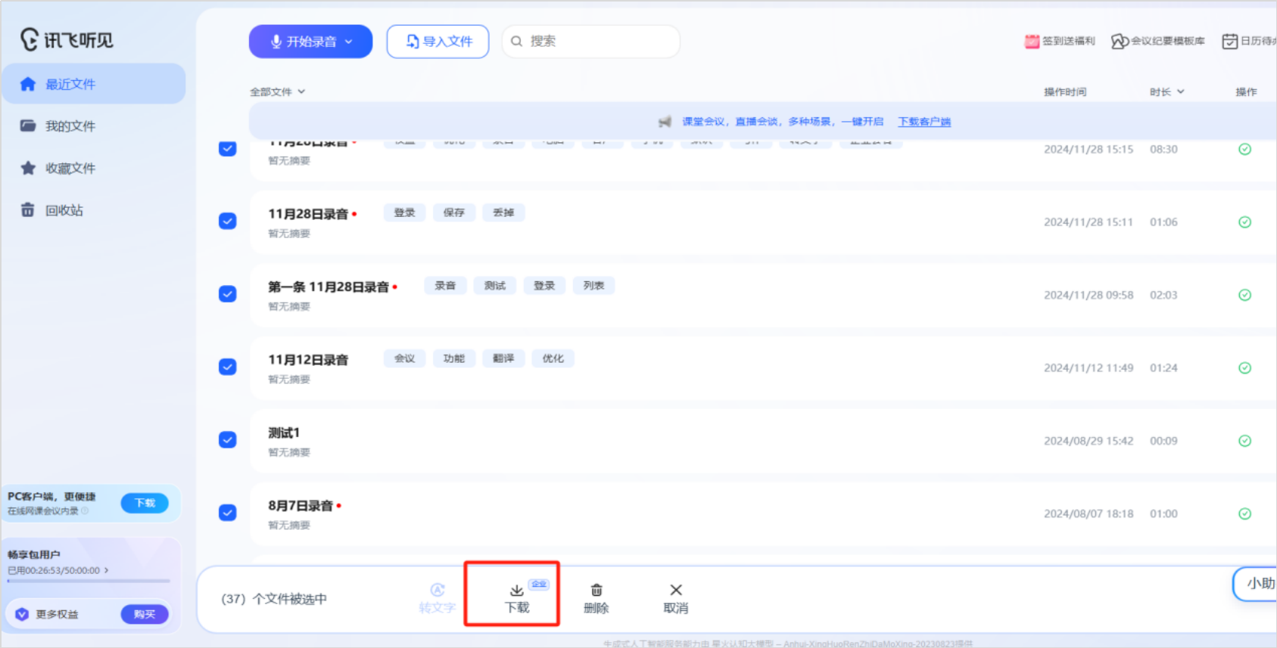Click the 登录 tag on 11月28日录音
The image size is (1277, 648).
coord(405,212)
